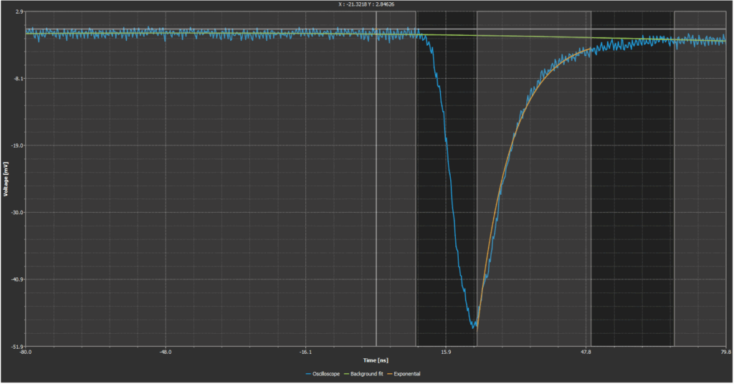Click the blue Oscilloscope legend line marker
The image size is (734, 384).
308,374
